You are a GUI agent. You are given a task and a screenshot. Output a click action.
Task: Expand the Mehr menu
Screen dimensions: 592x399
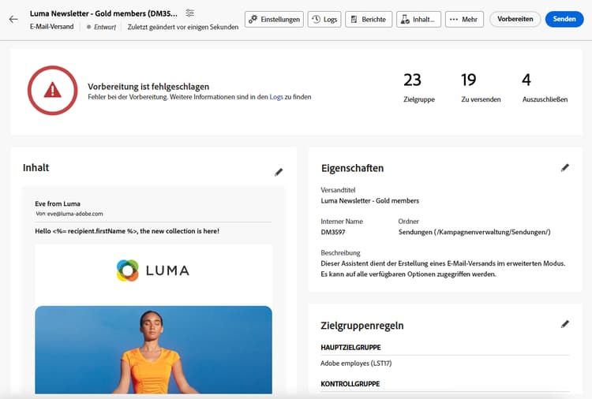tap(464, 19)
